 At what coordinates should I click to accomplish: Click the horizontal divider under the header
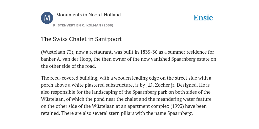[129, 29]
